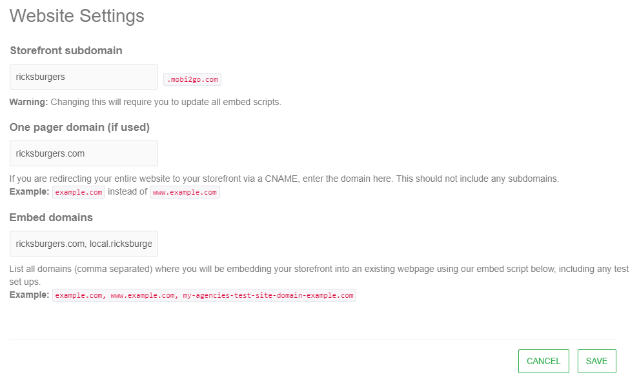Click the Website Settings page heading

pyautogui.click(x=77, y=15)
